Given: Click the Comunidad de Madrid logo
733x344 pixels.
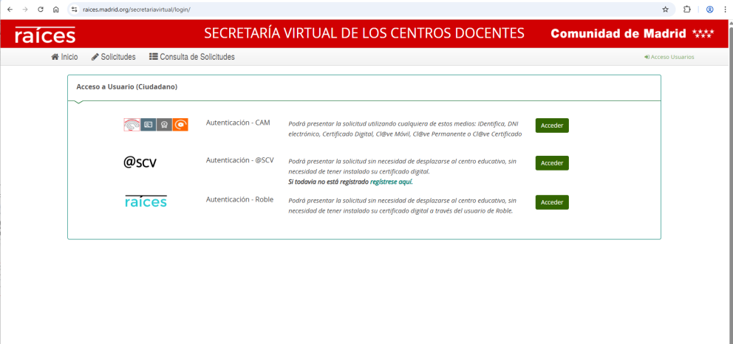Looking at the screenshot, I should click(x=633, y=34).
